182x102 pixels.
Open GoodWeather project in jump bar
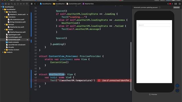coord(45,4)
